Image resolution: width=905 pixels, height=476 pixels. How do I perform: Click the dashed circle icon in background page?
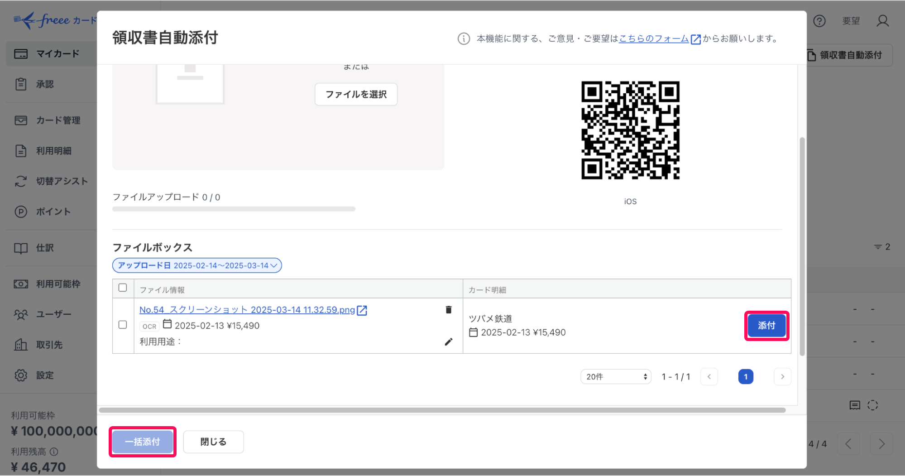pos(873,405)
